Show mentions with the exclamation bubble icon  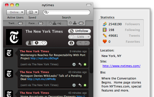coord(37,43)
